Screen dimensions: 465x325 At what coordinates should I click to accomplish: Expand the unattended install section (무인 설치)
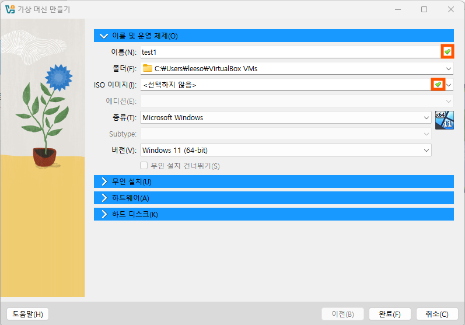[274, 181]
